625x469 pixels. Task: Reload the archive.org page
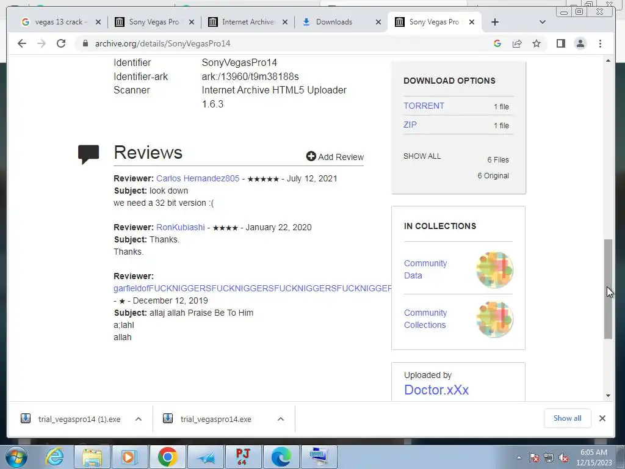pos(61,43)
